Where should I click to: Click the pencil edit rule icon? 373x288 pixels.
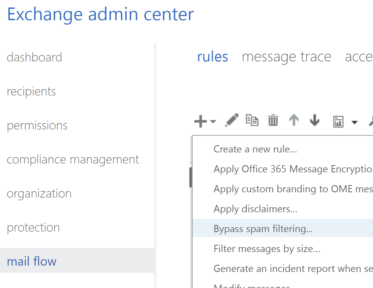point(232,120)
